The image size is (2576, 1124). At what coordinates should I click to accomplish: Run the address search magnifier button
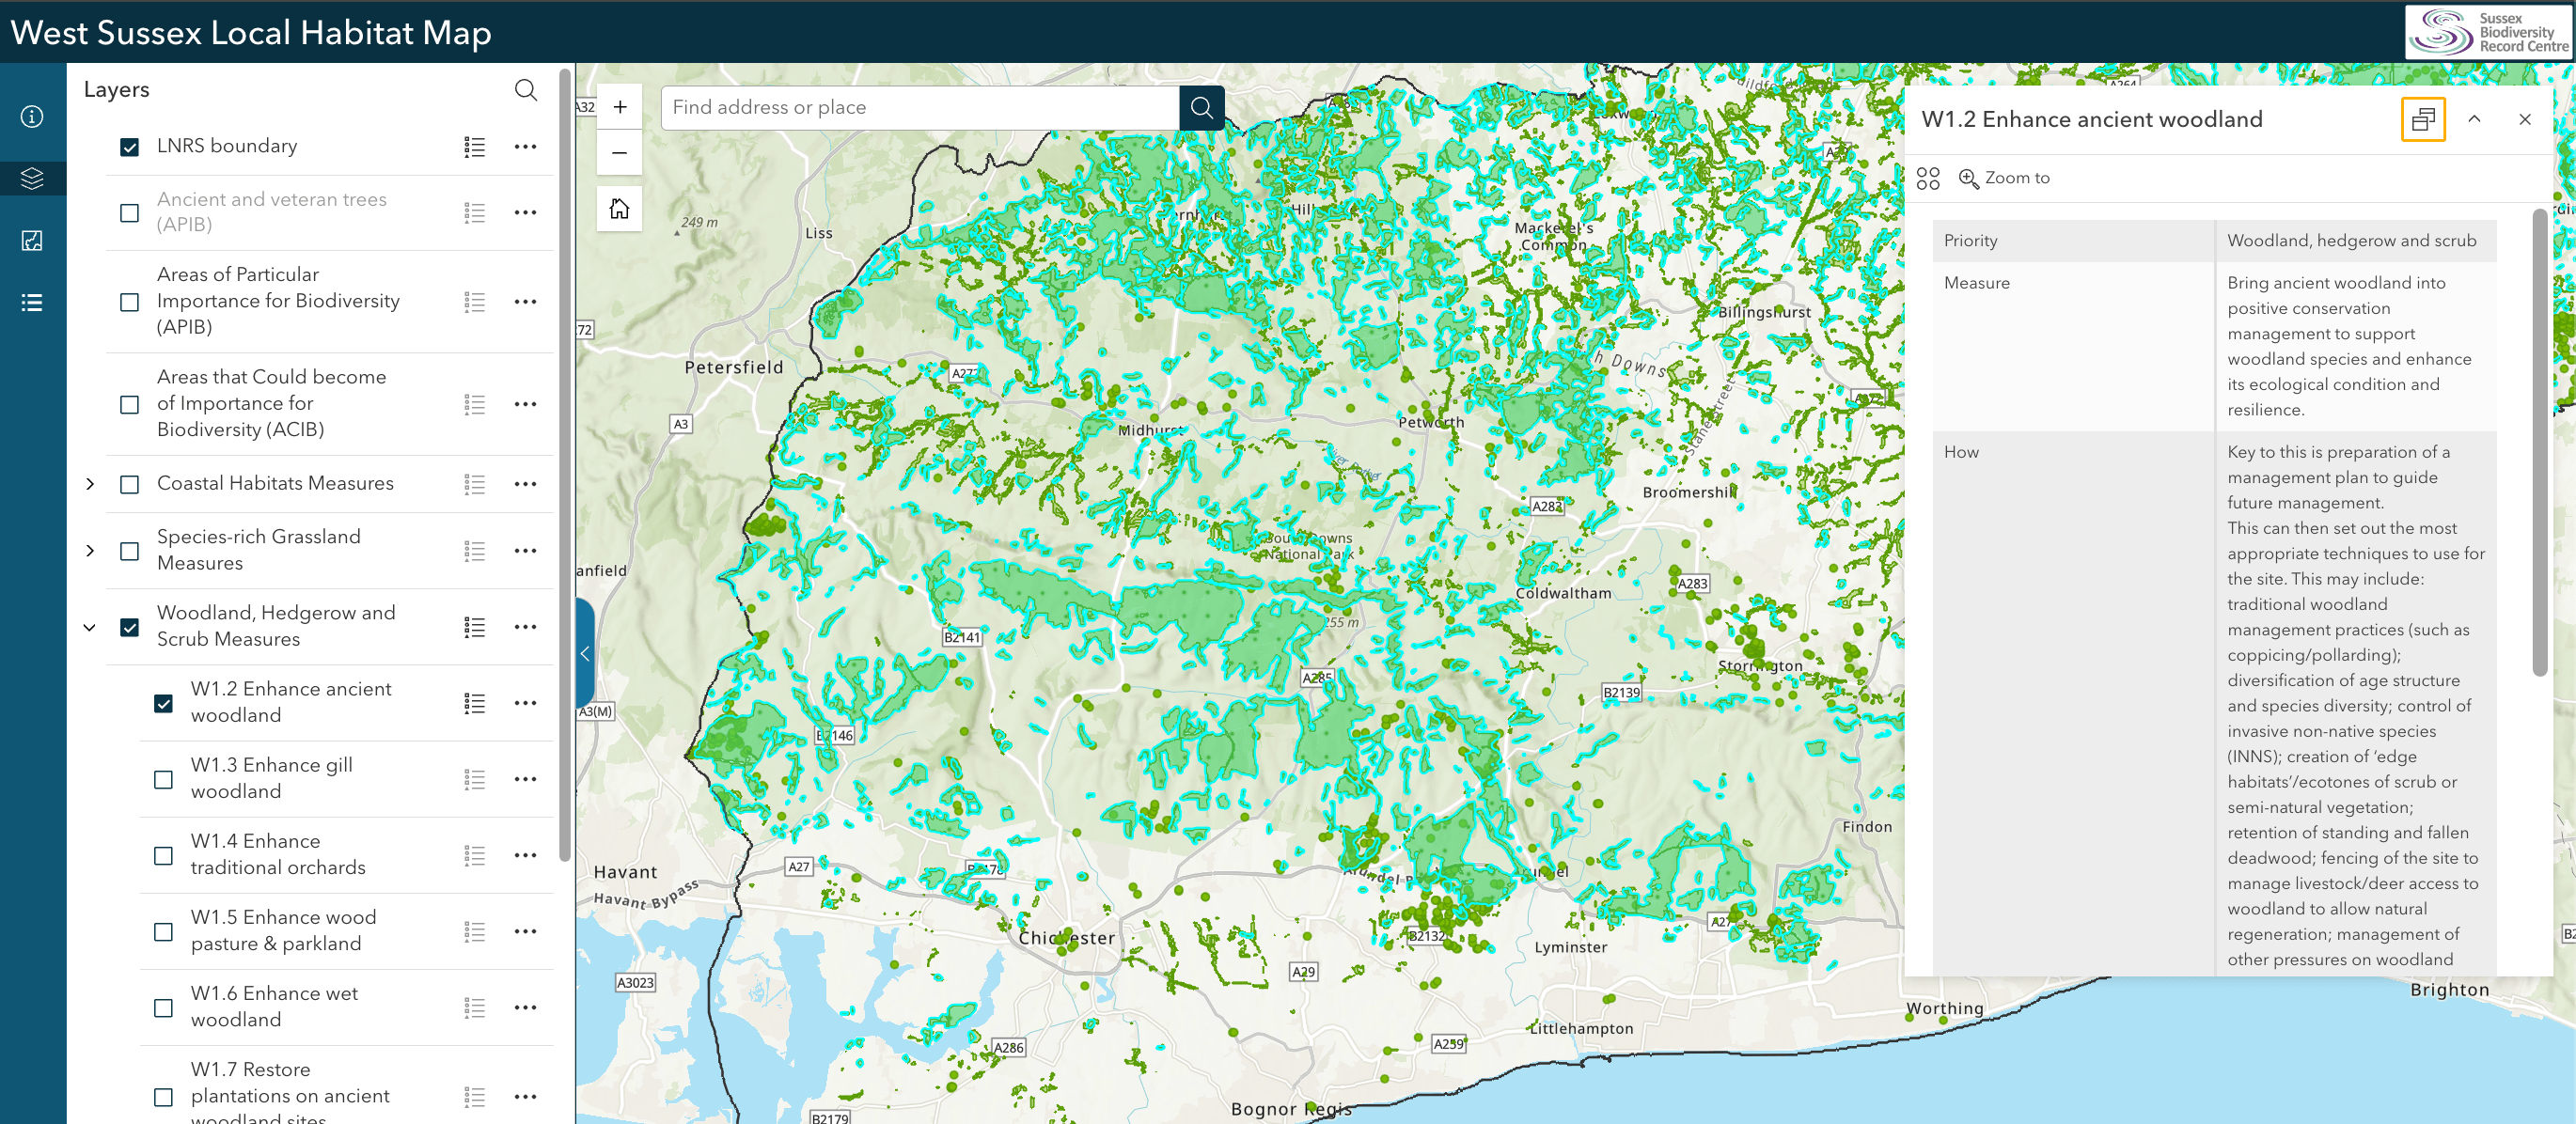click(x=1202, y=107)
